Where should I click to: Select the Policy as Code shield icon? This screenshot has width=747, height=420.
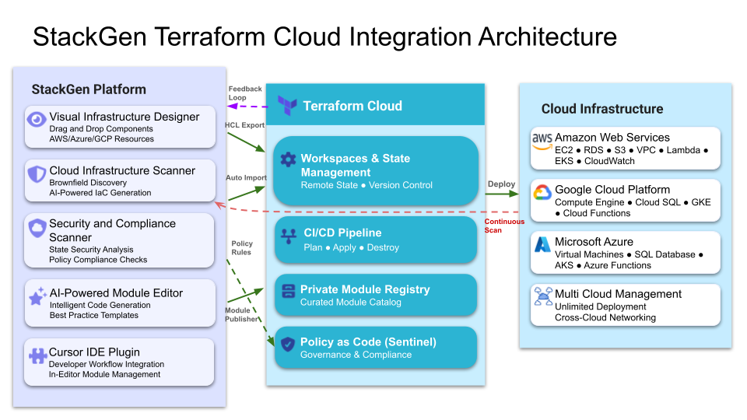[288, 343]
